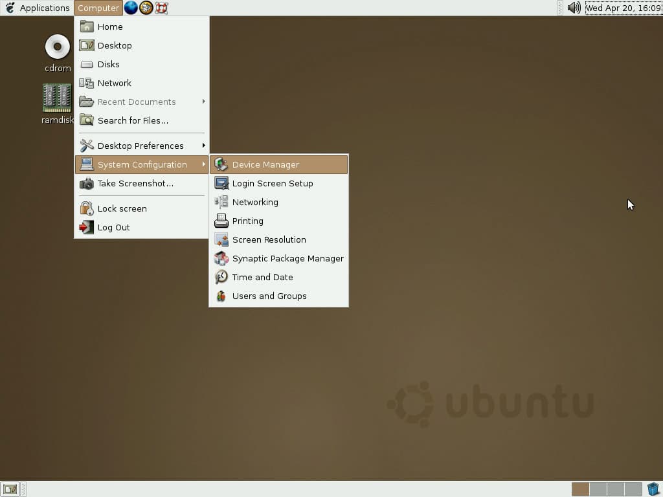This screenshot has height=497, width=663.
Task: Click the volume speaker icon
Action: click(574, 8)
